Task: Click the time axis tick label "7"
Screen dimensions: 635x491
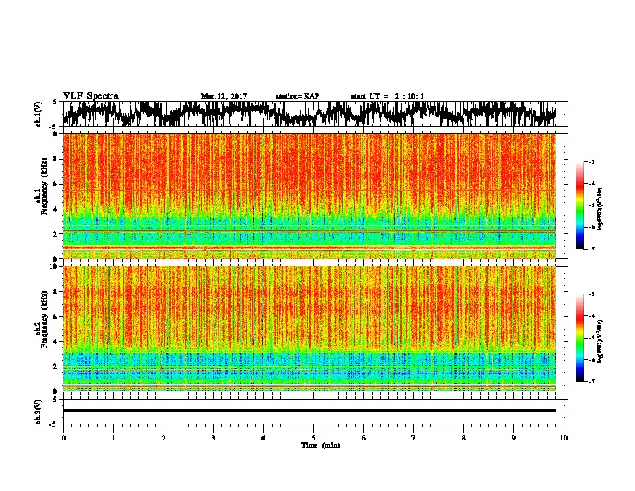Action: pyautogui.click(x=414, y=438)
